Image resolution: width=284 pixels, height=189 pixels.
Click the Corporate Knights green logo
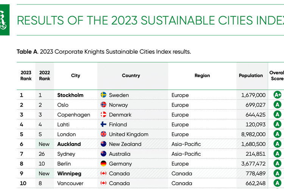pyautogui.click(x=4, y=20)
